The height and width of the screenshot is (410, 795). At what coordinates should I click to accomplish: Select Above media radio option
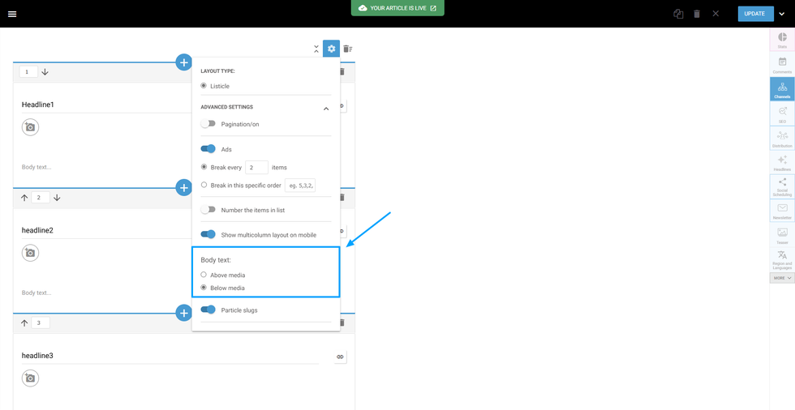pos(204,275)
